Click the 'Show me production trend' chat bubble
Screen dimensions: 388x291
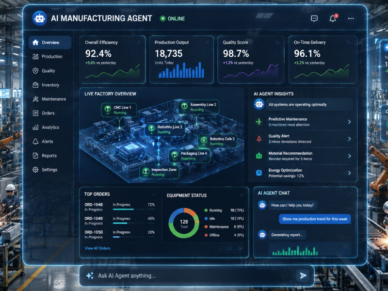pyautogui.click(x=315, y=219)
